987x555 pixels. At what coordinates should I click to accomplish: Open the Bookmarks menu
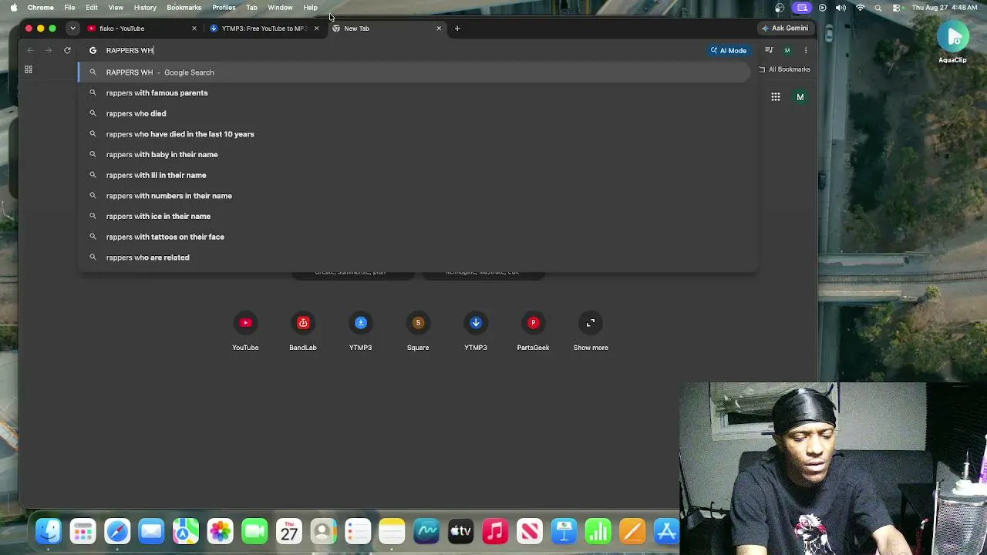184,8
